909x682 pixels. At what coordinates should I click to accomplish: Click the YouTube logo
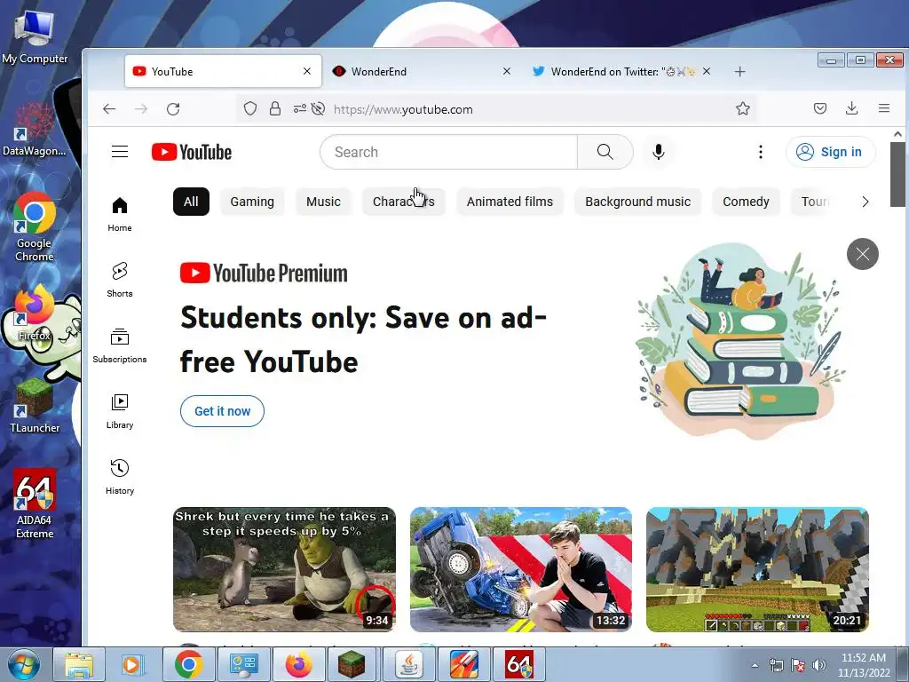[192, 152]
